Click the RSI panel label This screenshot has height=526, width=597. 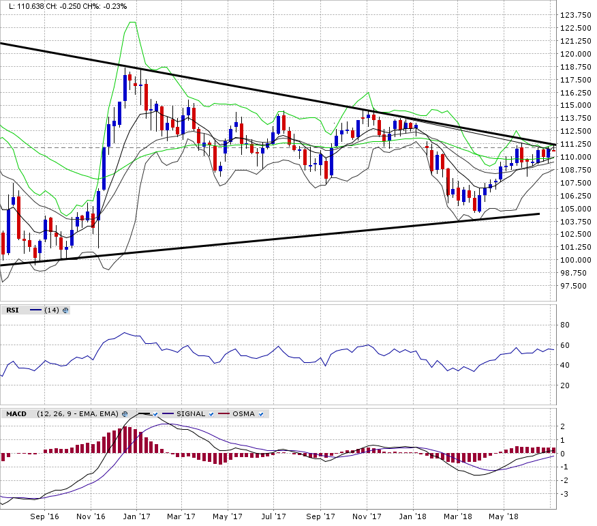(12, 310)
